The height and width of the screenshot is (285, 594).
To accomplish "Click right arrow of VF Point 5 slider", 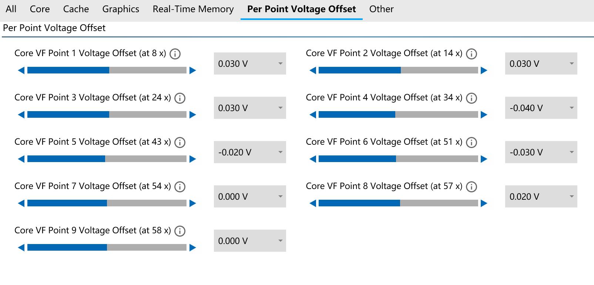I will coord(193,159).
